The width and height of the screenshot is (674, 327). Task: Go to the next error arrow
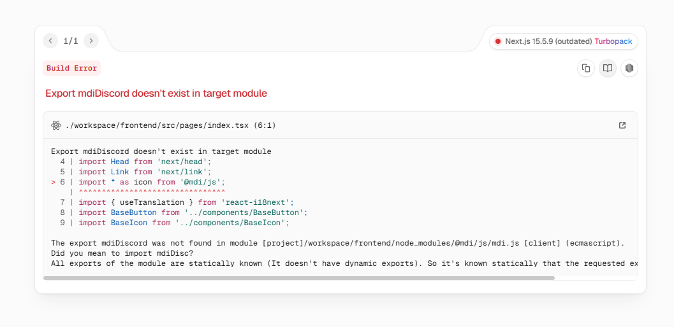coord(91,41)
